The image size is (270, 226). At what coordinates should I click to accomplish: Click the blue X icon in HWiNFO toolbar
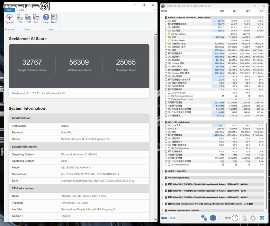(x=262, y=218)
